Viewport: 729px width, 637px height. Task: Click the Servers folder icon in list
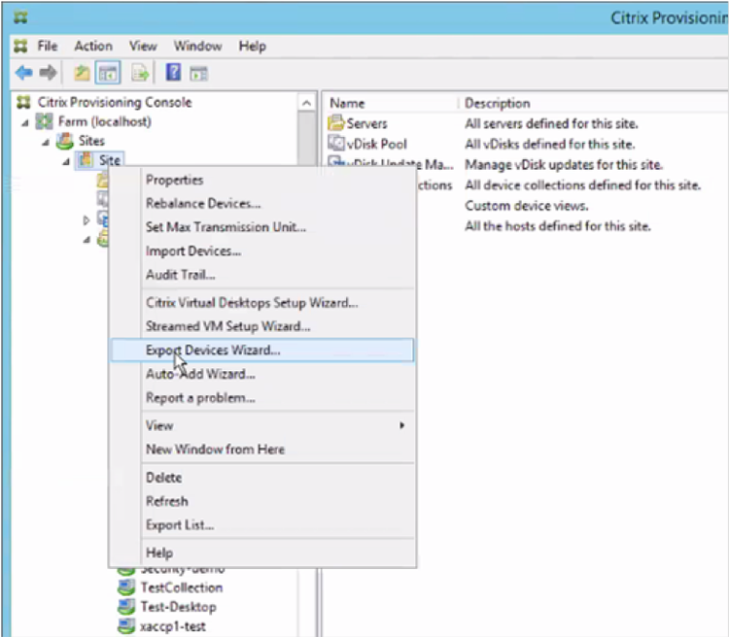336,123
